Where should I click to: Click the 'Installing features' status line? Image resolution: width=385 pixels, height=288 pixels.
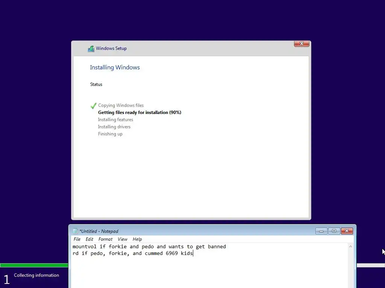(115, 120)
